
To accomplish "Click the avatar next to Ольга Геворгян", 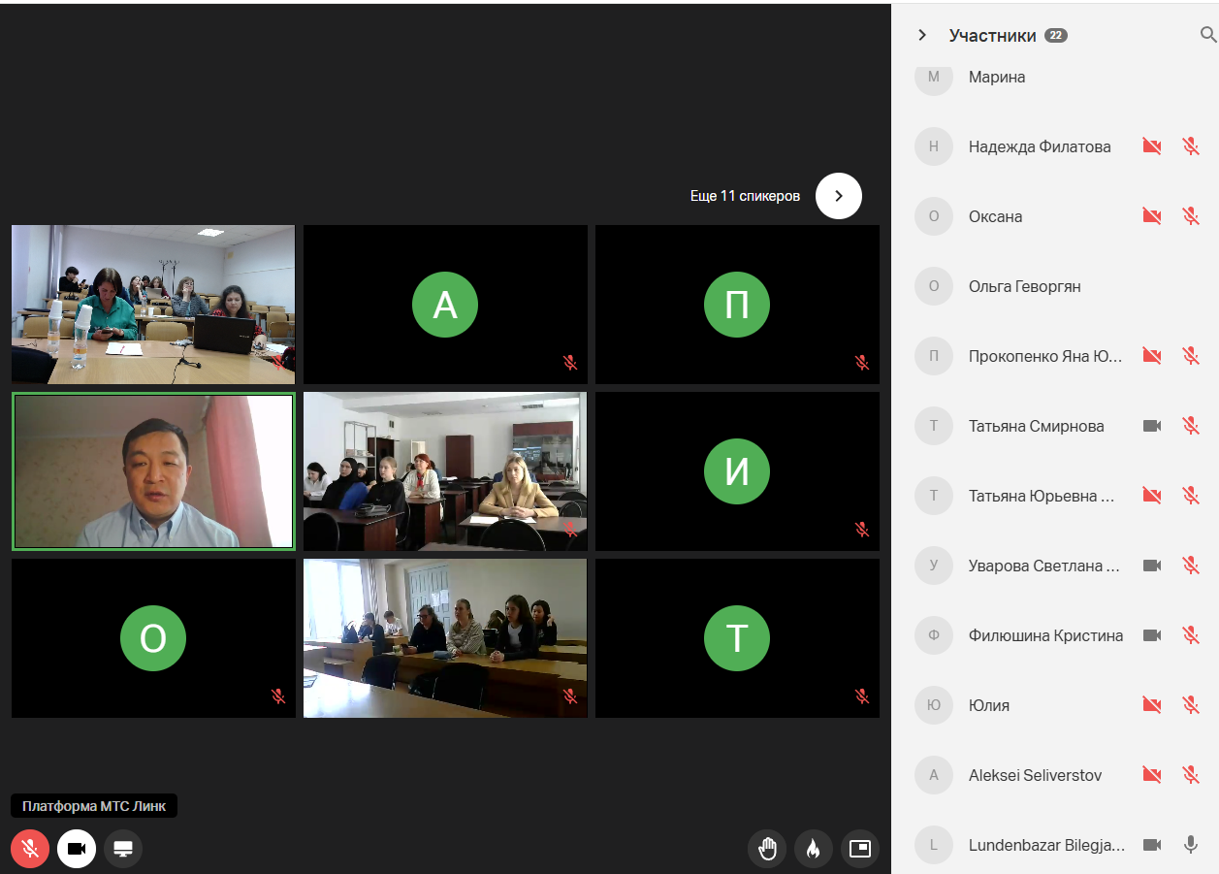I will 934,286.
